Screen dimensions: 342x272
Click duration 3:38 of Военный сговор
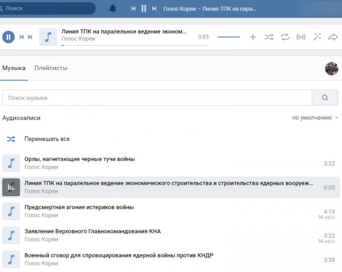[329, 260]
